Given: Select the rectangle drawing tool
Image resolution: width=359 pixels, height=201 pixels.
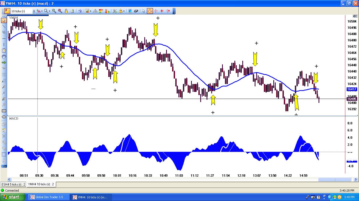Looking at the screenshot, I should tap(4, 111).
